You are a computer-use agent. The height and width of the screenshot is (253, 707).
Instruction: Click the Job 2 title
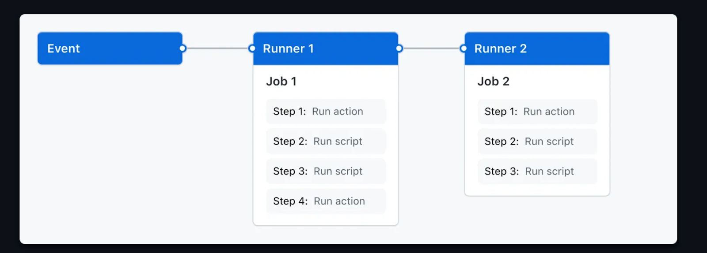coord(494,82)
